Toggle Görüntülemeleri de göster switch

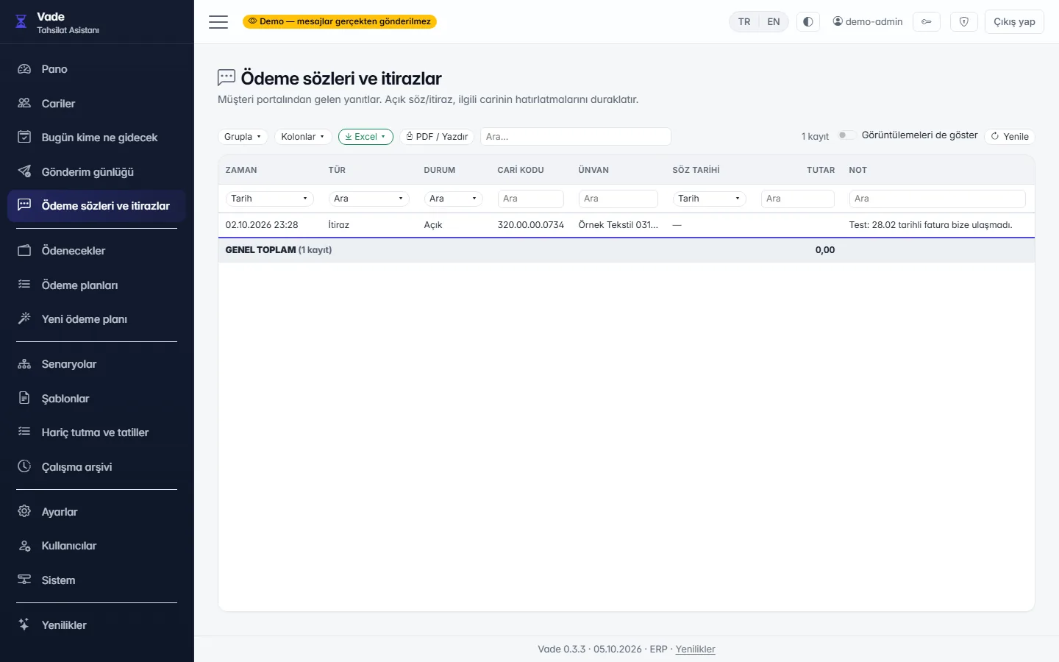tap(846, 135)
